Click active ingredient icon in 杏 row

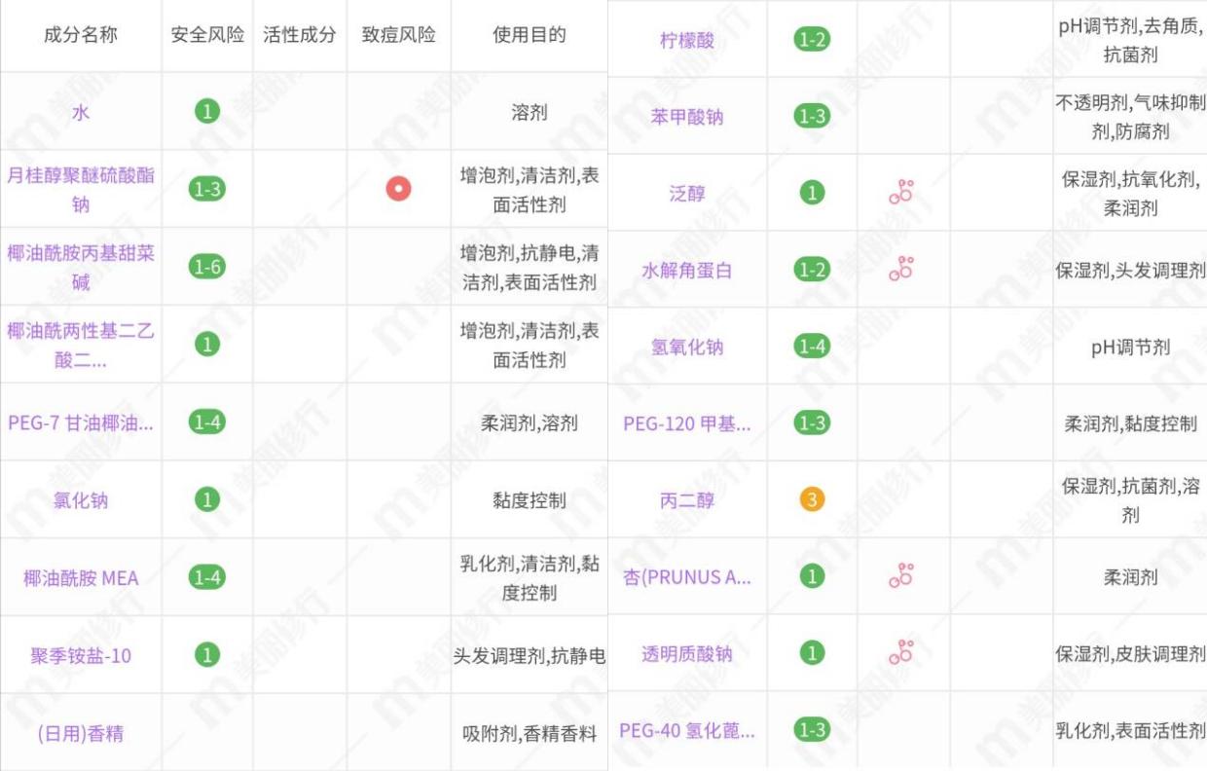[901, 576]
